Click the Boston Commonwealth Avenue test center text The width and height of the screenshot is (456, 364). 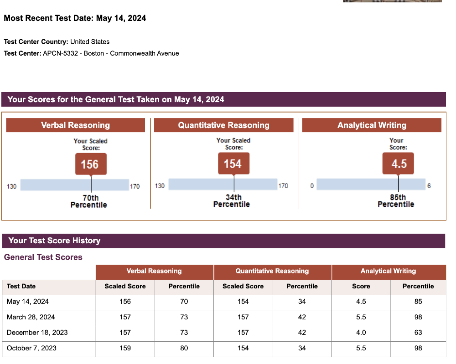click(111, 54)
